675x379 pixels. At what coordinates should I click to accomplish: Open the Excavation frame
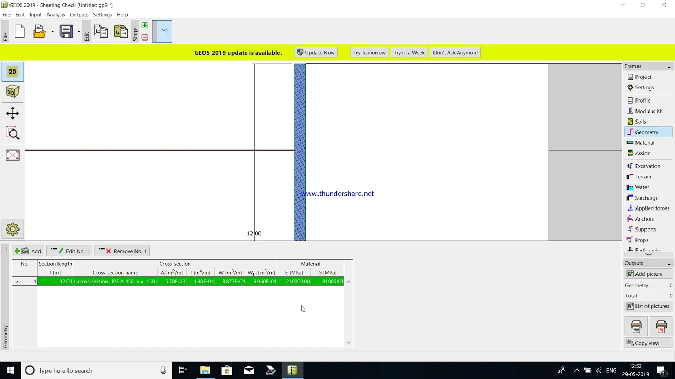[649, 166]
